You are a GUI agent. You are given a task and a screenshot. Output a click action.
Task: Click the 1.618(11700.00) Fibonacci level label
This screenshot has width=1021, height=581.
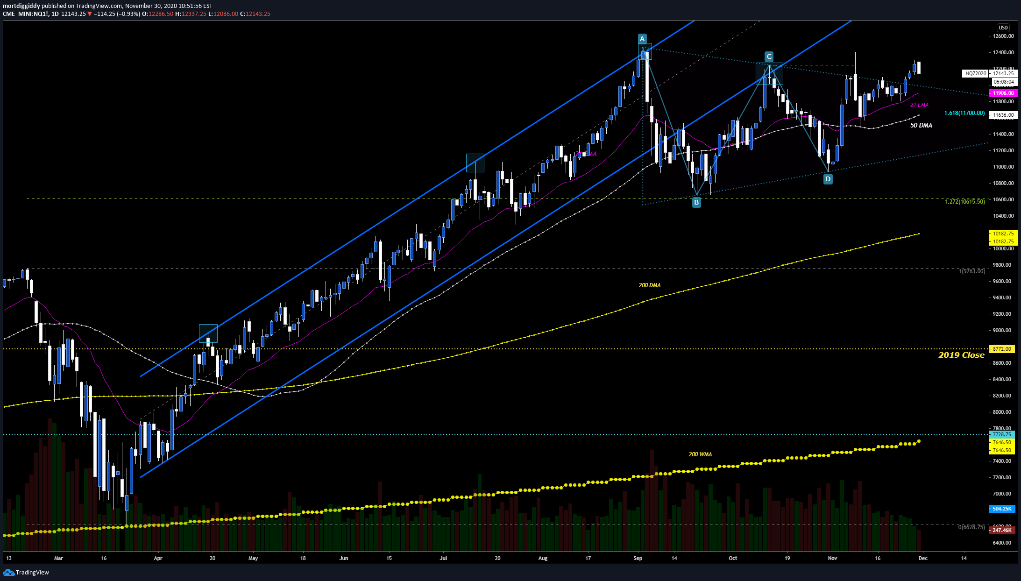[x=964, y=113]
